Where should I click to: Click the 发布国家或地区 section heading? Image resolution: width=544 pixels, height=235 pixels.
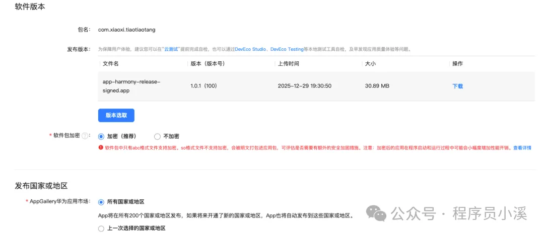click(x=41, y=185)
